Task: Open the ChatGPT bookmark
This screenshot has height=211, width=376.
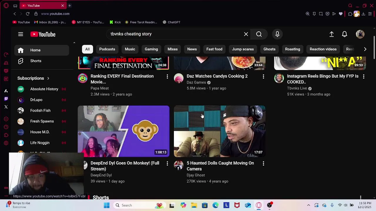Action: 172,22
